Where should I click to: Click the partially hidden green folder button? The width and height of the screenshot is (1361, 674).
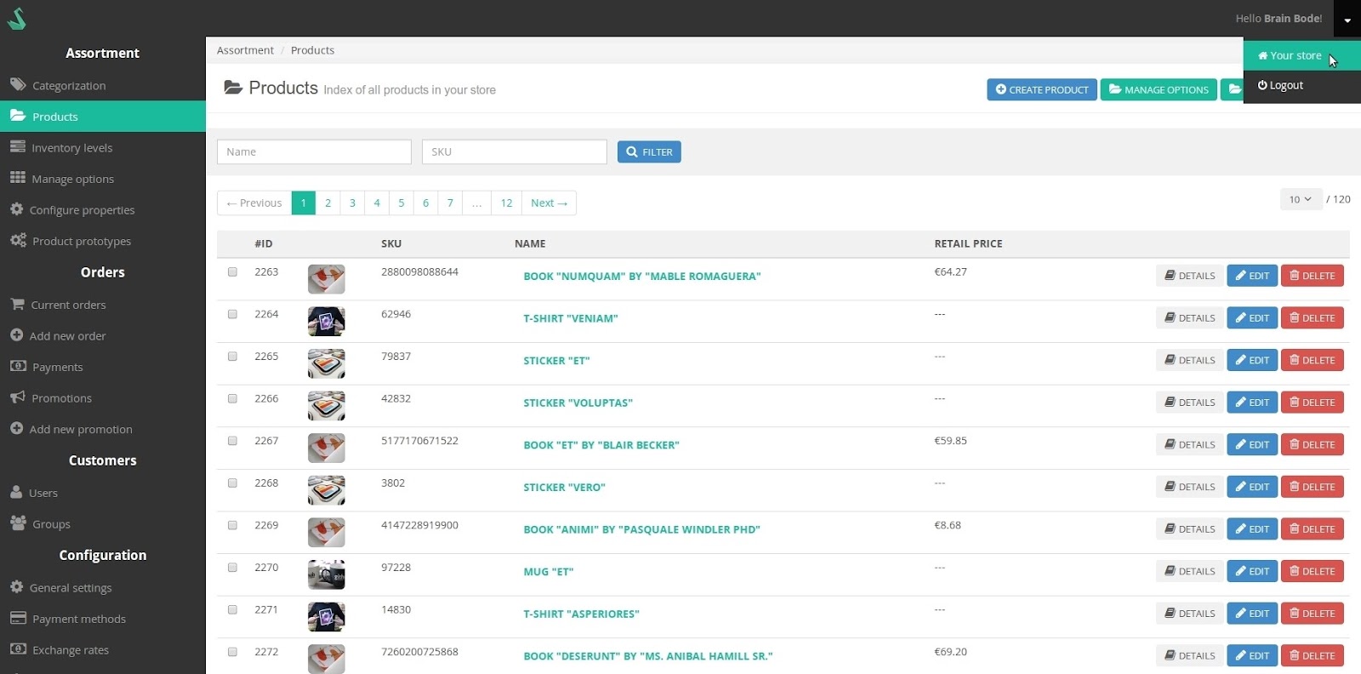[1233, 89]
